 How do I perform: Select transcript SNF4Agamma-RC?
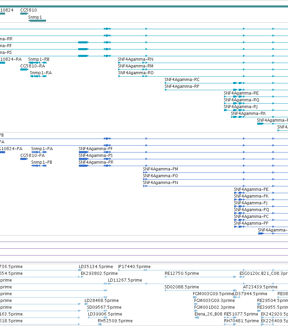[182, 79]
